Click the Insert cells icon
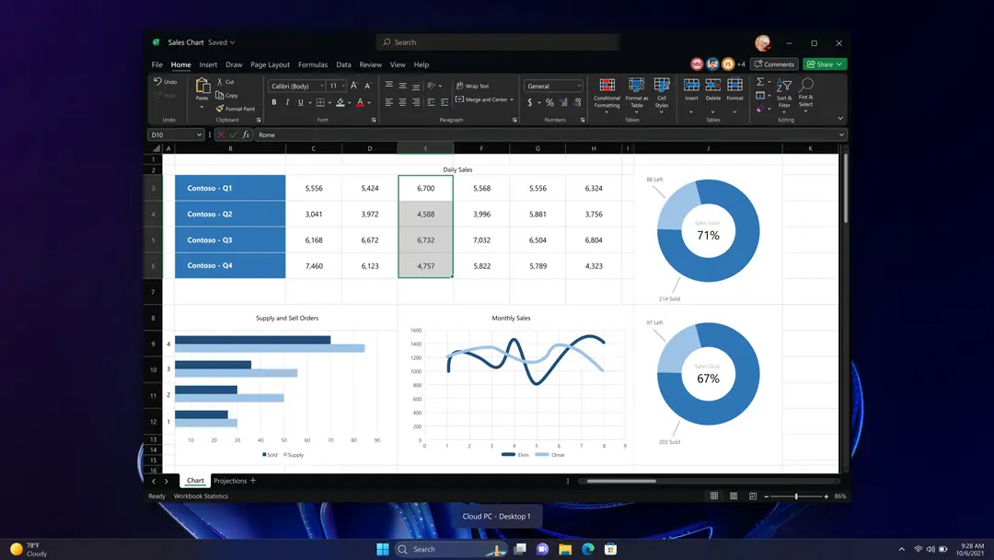This screenshot has height=560, width=994. (x=691, y=85)
